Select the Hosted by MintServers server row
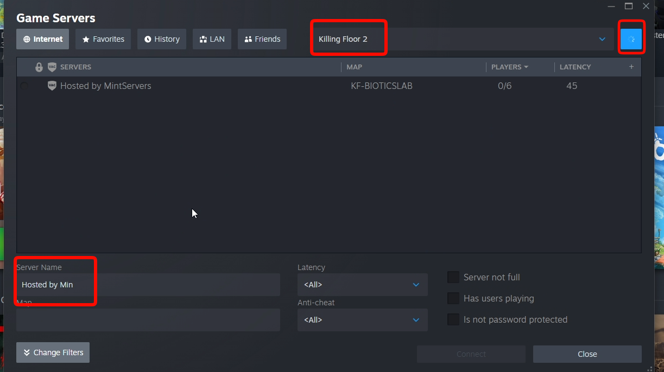Screen dimensions: 664x372 [329, 86]
